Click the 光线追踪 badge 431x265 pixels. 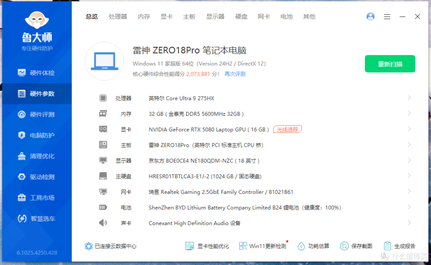287,129
